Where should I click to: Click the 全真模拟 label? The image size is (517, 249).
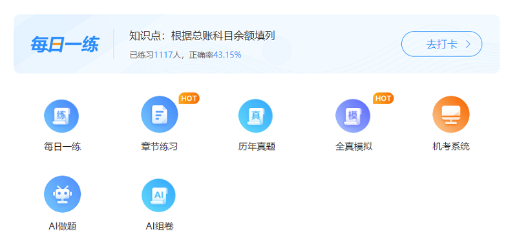pos(353,146)
